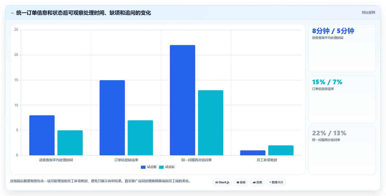Open the 8分钟 / 5分钟 data card
Viewport: 386px width, 196px height.
pos(342,48)
